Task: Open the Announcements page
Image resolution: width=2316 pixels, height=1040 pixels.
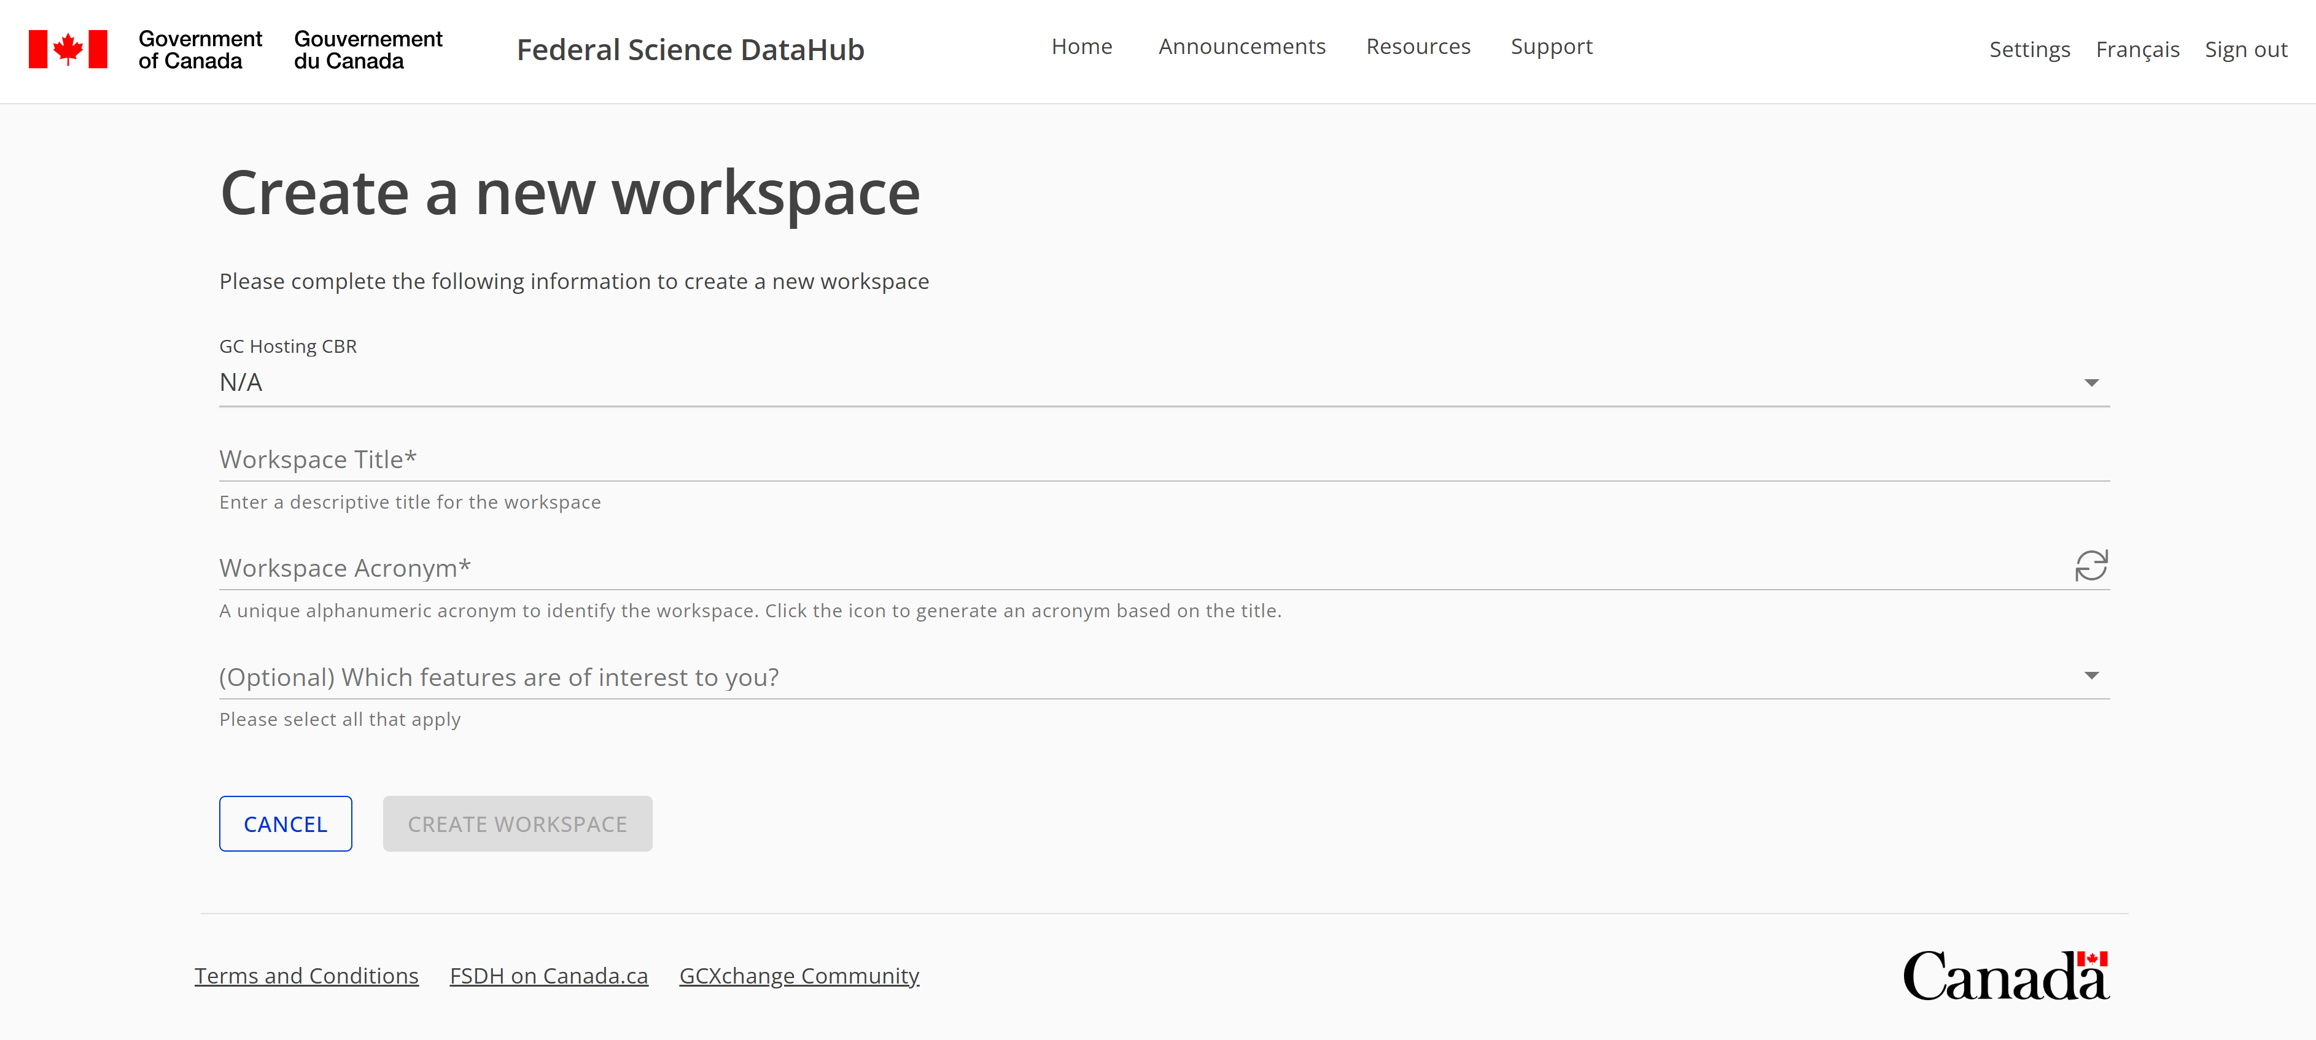Action: [x=1243, y=47]
